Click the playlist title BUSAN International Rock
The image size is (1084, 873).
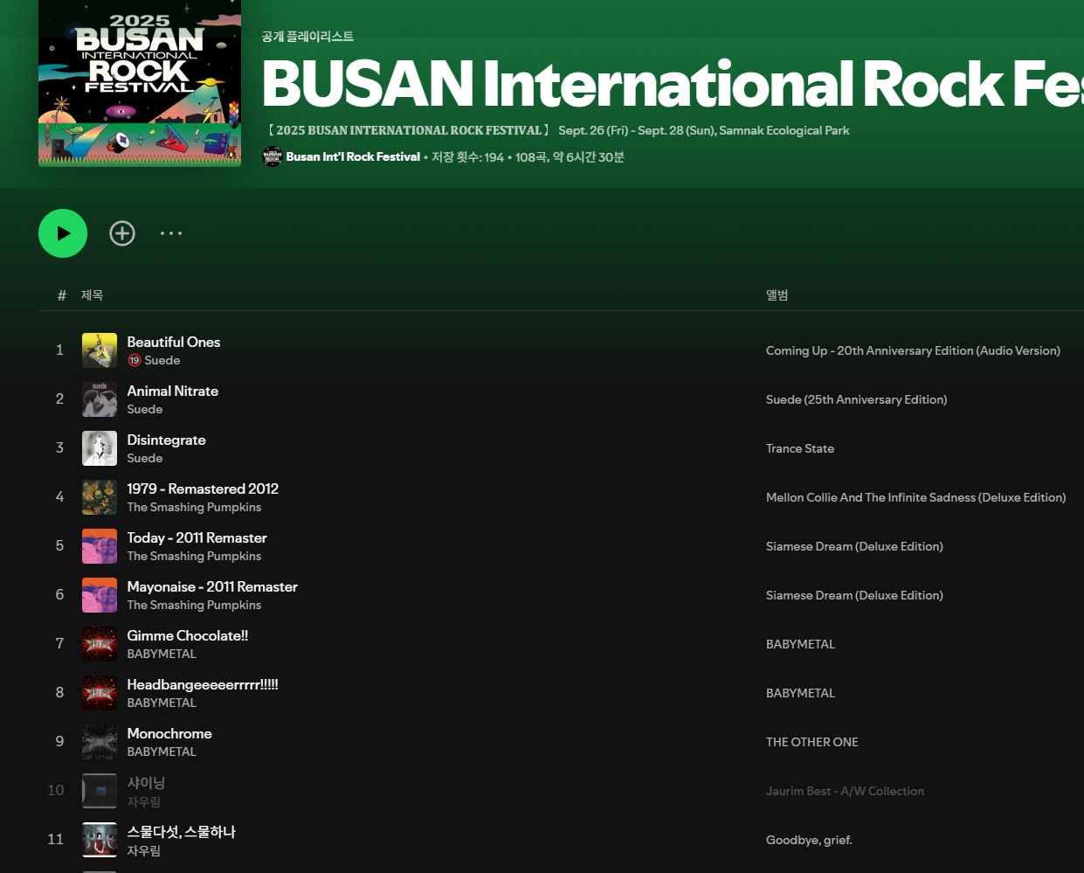pos(673,84)
